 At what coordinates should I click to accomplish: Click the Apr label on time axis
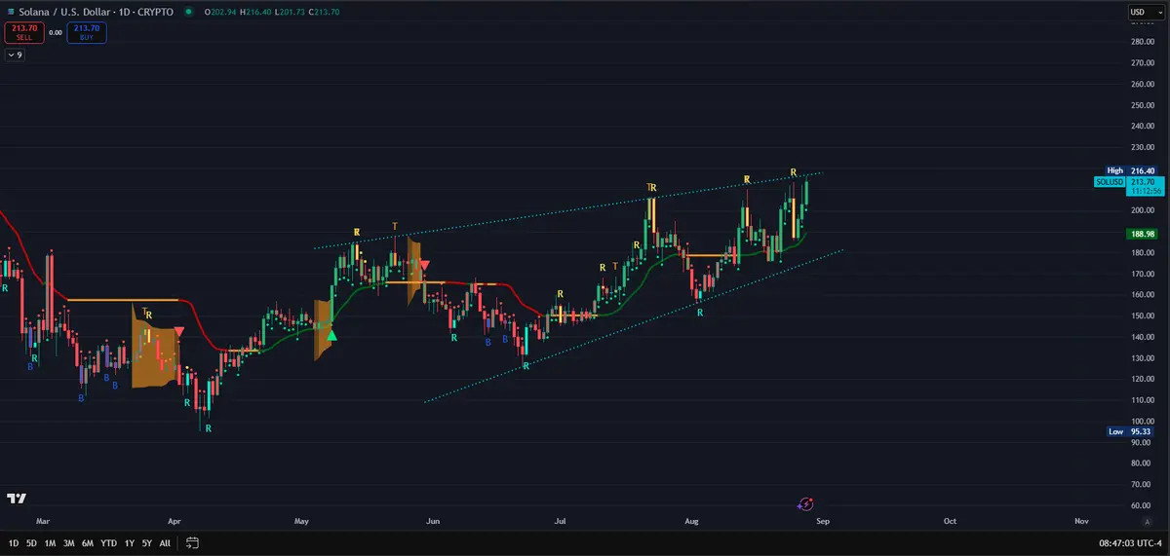click(175, 522)
